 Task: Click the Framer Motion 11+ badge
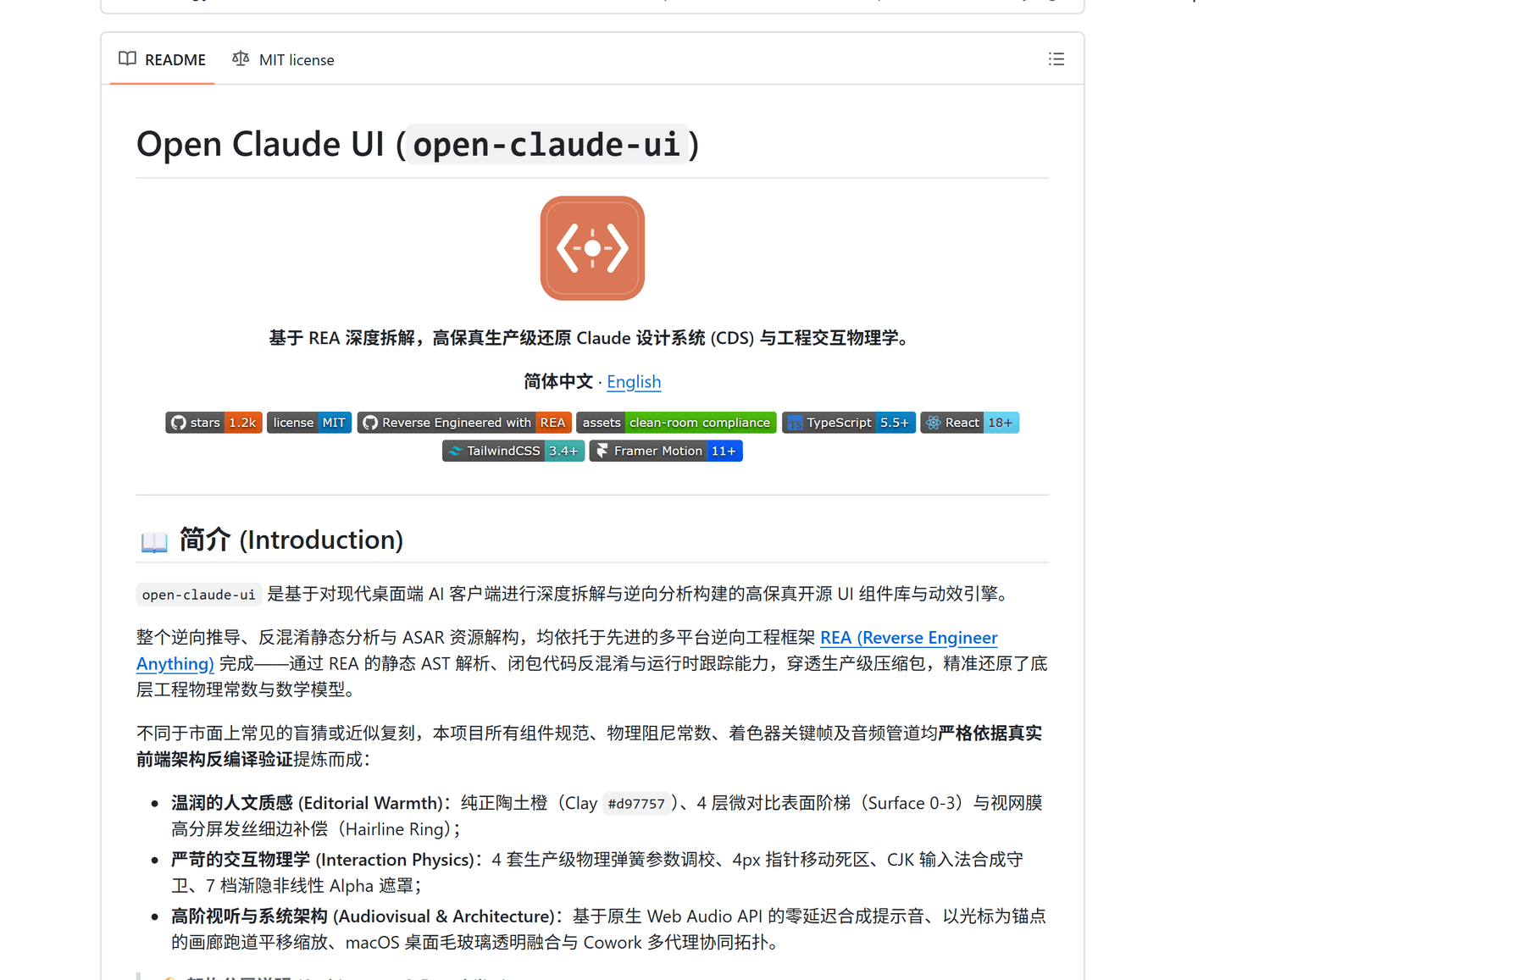(666, 451)
